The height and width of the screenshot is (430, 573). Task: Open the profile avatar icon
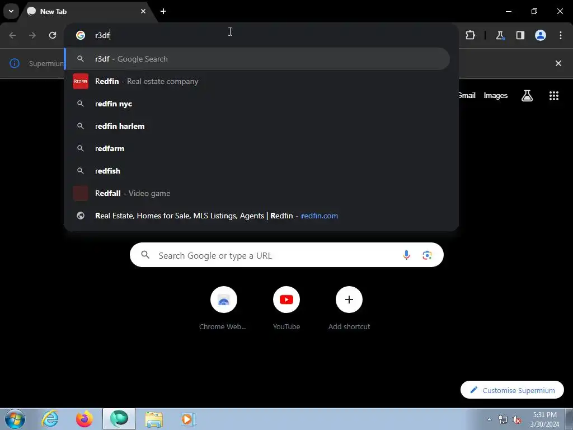tap(541, 35)
